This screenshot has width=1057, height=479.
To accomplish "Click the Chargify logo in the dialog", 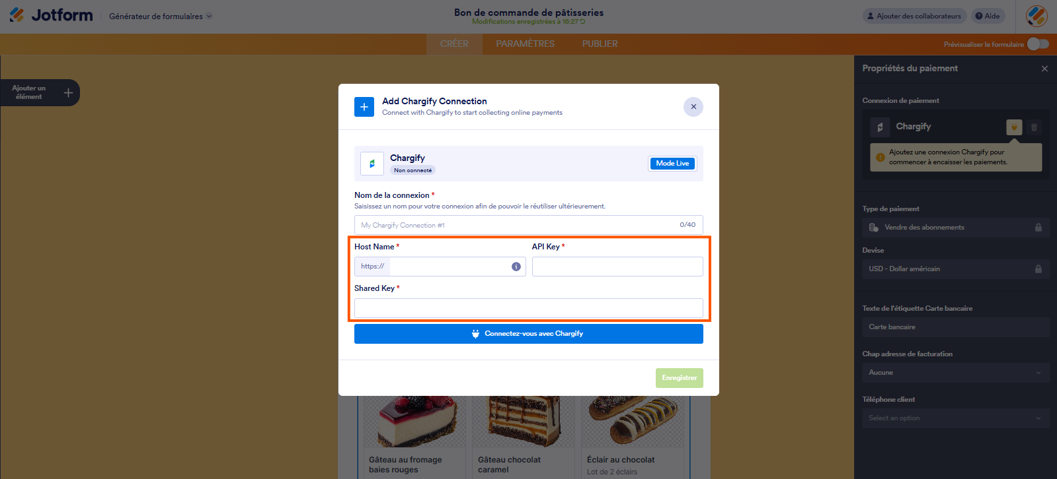I will coord(372,163).
